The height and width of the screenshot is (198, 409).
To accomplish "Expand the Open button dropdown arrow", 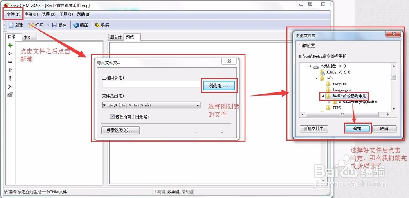I will tap(48, 25).
